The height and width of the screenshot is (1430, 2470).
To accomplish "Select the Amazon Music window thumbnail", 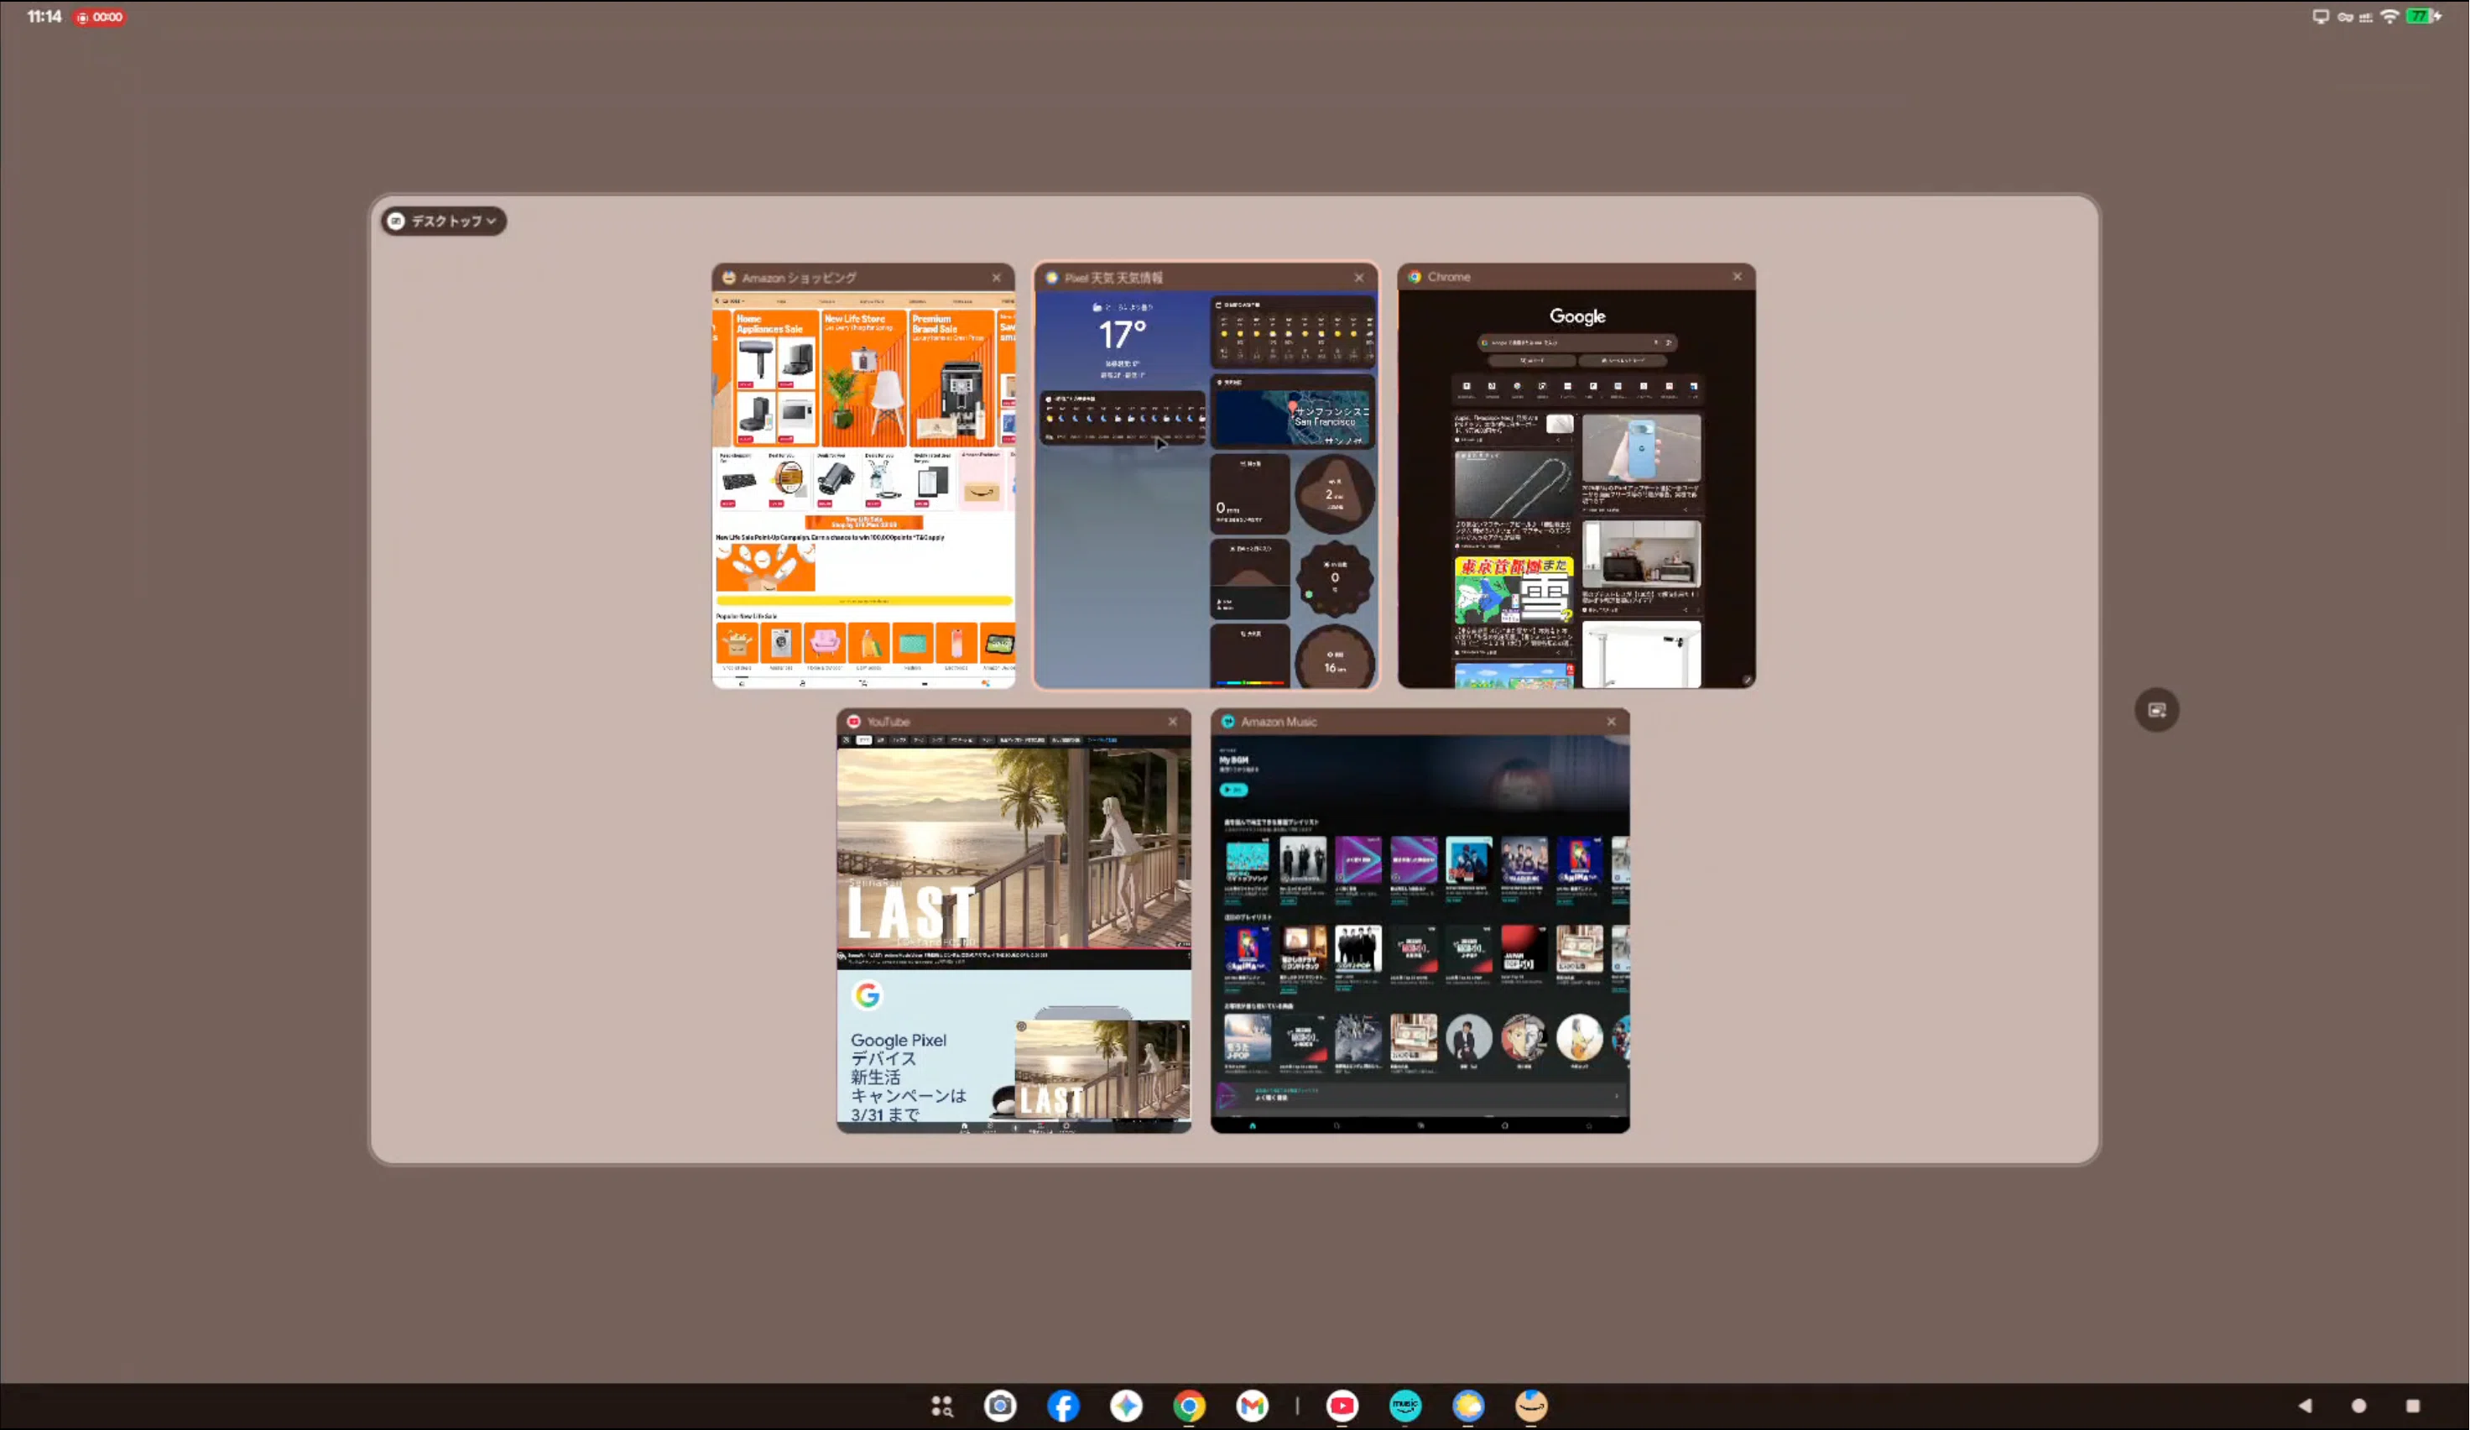I will (1420, 933).
